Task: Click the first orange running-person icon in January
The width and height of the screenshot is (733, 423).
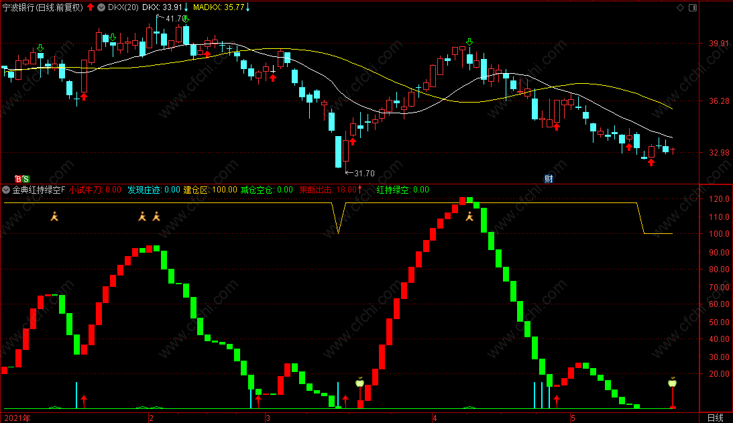Action: click(54, 216)
